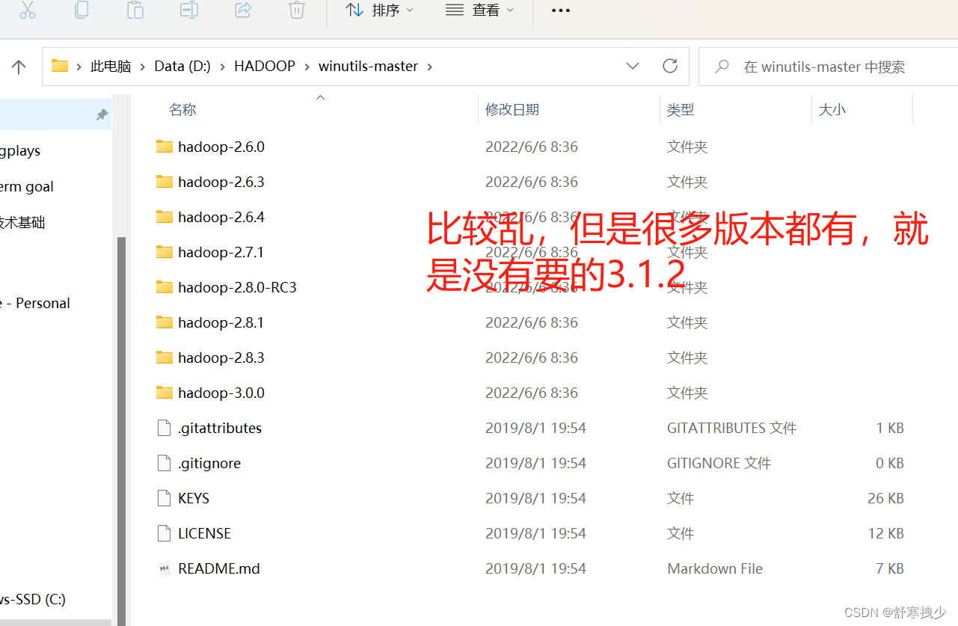Open address bar history dropdown

[x=633, y=67]
